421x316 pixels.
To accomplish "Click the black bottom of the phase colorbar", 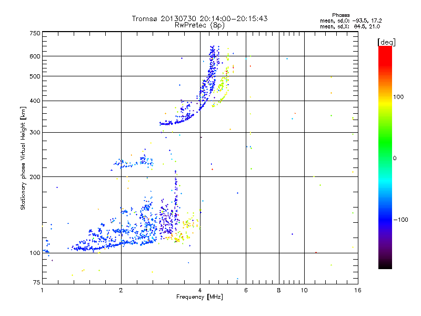I will 385,265.
